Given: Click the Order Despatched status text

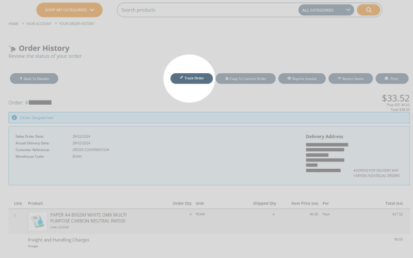Looking at the screenshot, I should [x=37, y=118].
